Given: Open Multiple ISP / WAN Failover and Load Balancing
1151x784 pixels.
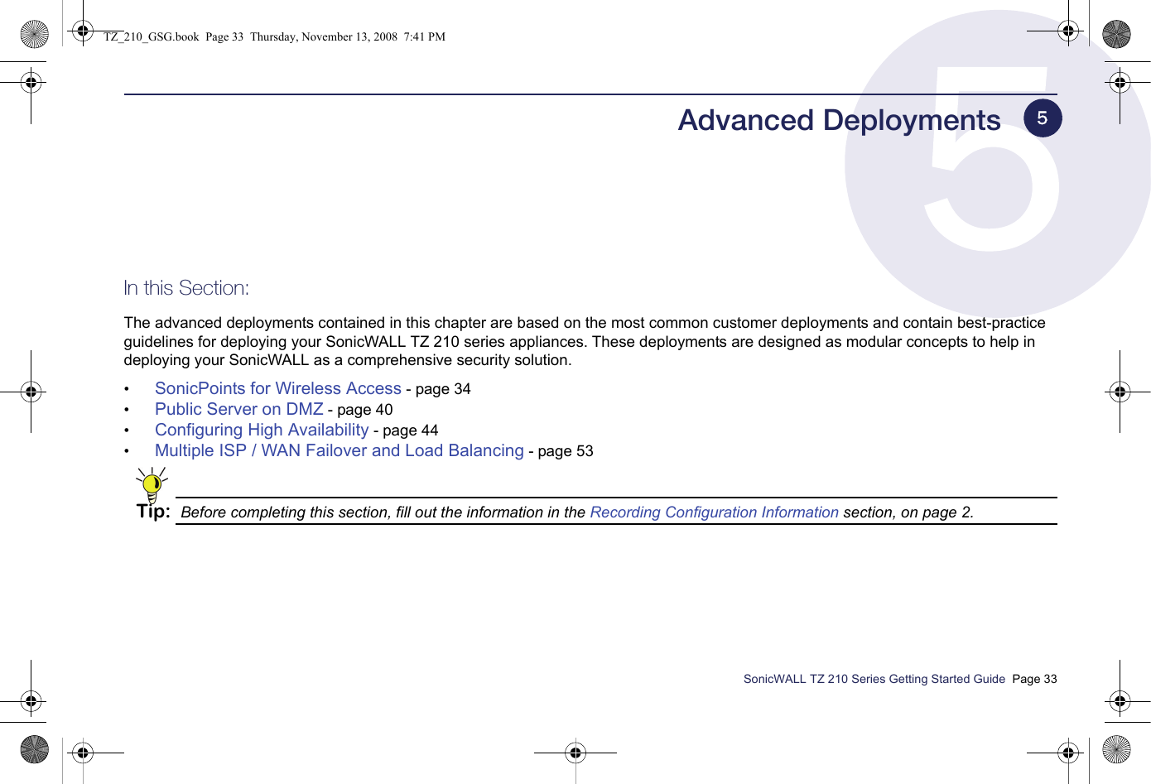Looking at the screenshot, I should point(340,450).
